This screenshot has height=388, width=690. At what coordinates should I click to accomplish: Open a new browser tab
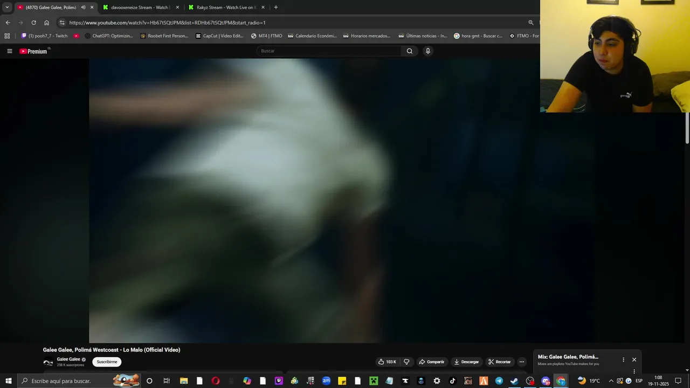click(276, 8)
